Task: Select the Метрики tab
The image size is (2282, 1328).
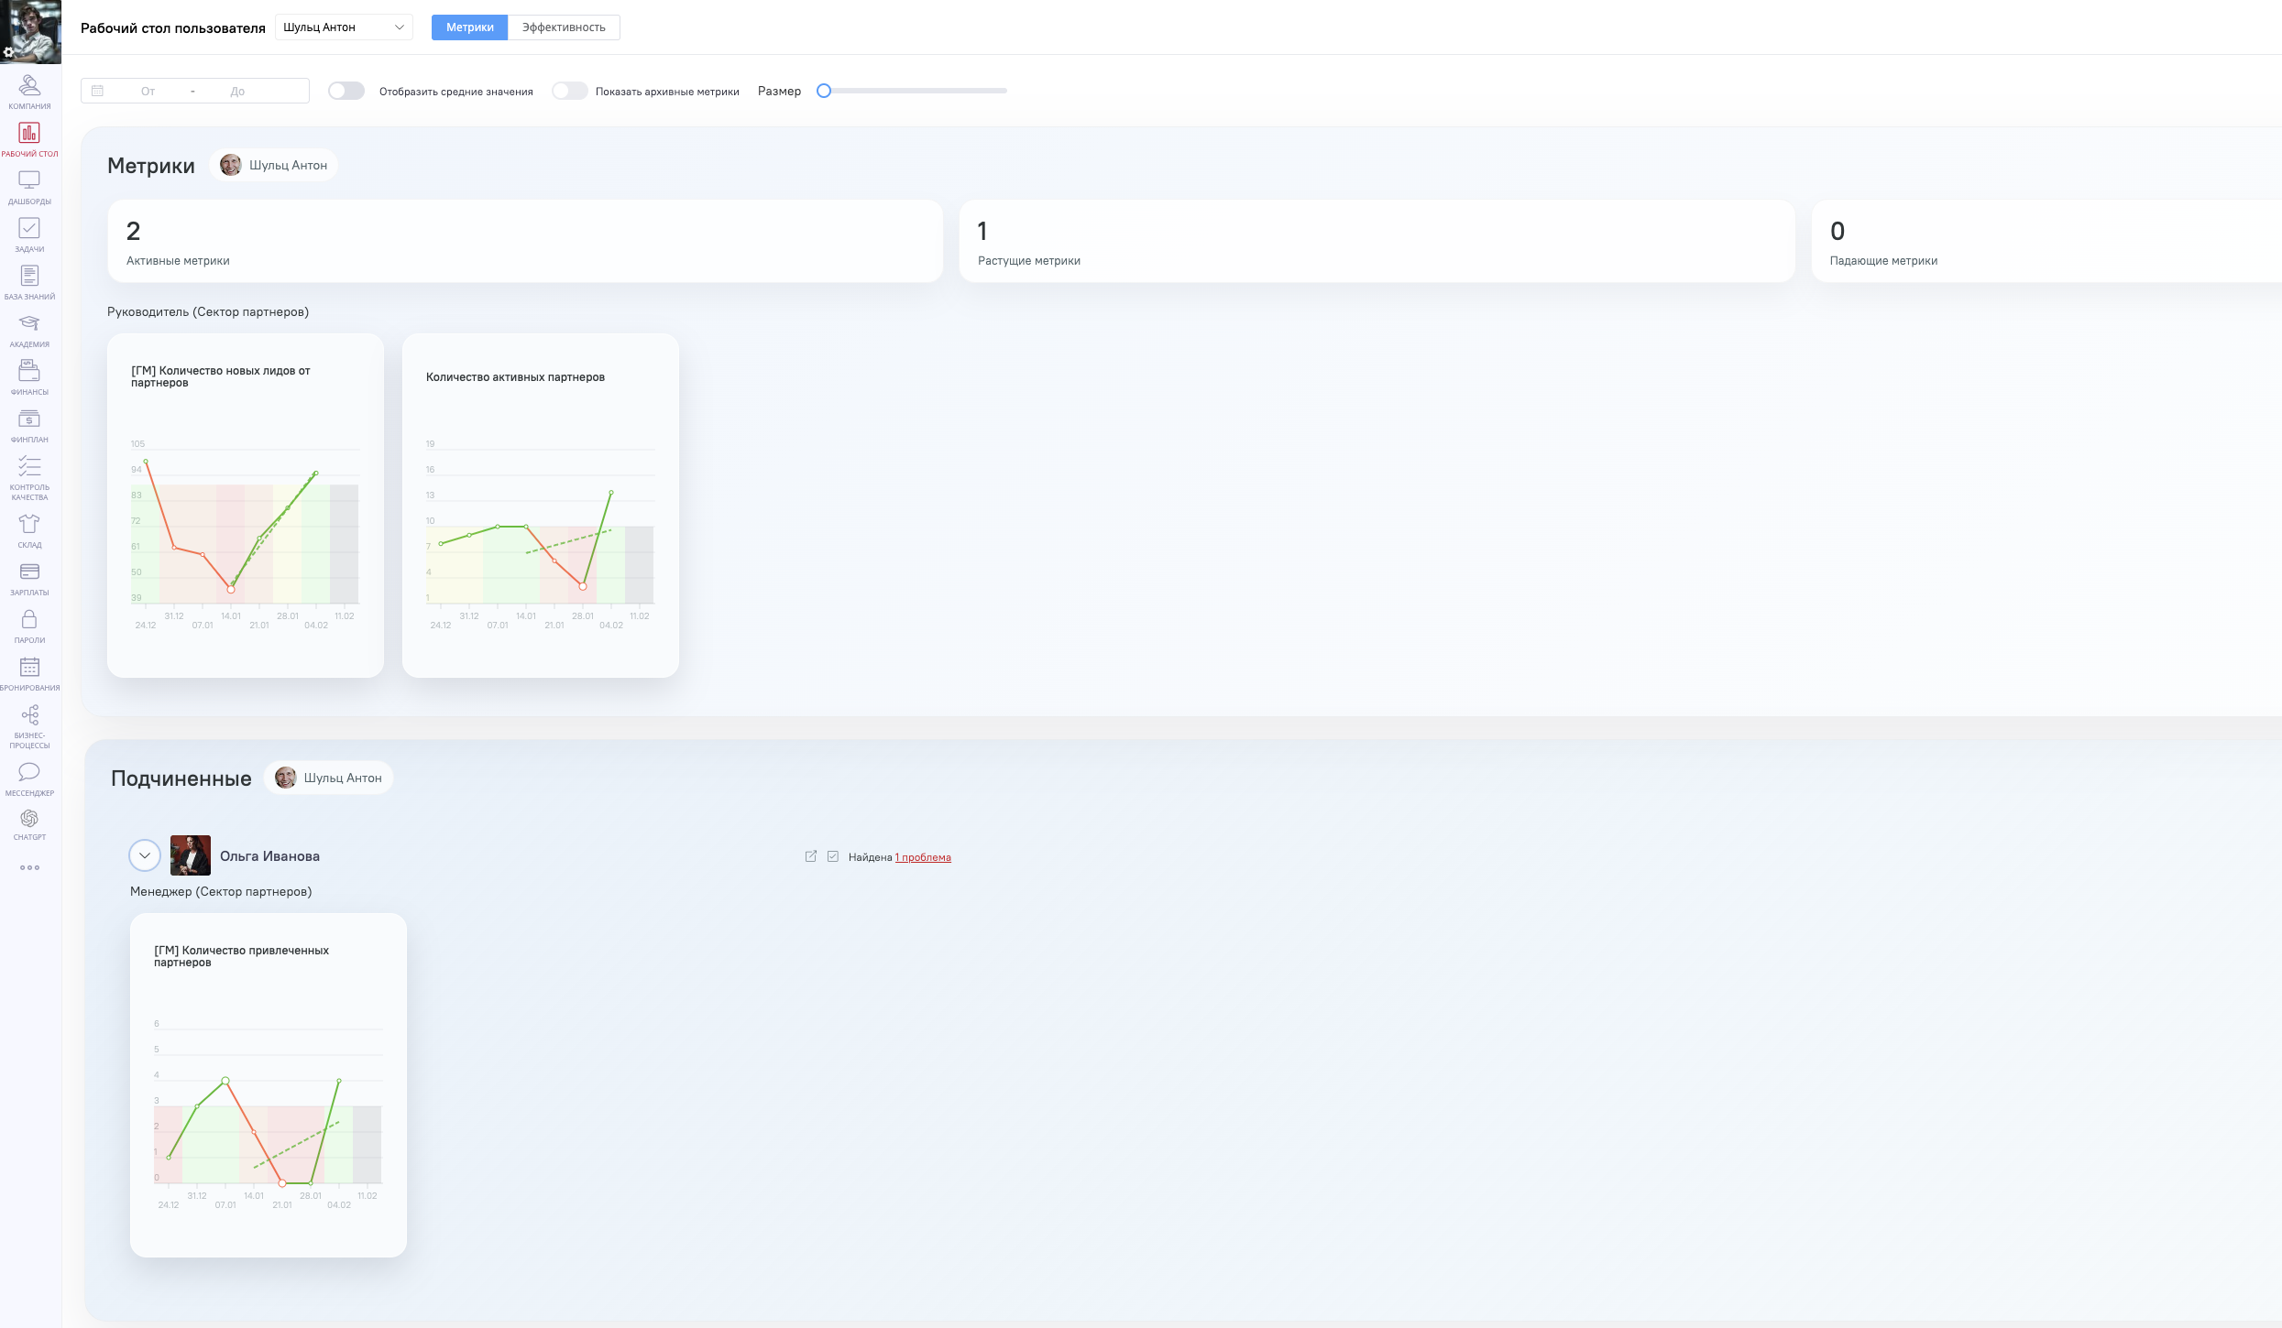Action: click(x=469, y=27)
